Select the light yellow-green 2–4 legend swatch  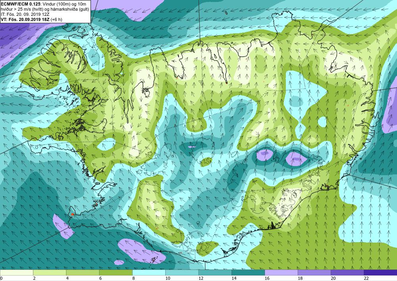click(50, 272)
